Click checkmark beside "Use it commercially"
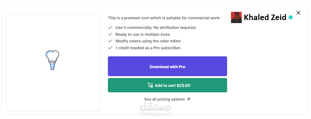Image resolution: width=311 pixels, height=119 pixels. 110,27
